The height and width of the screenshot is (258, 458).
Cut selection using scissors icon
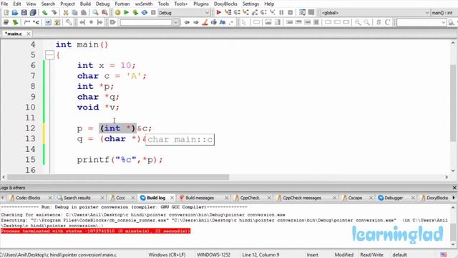(66, 13)
